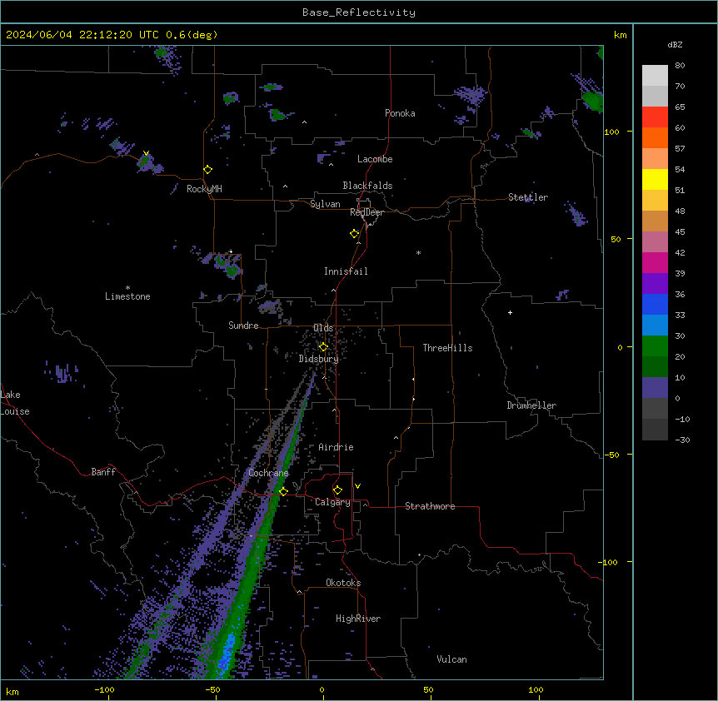
Task: Click the Stettler label
Action: click(x=528, y=197)
